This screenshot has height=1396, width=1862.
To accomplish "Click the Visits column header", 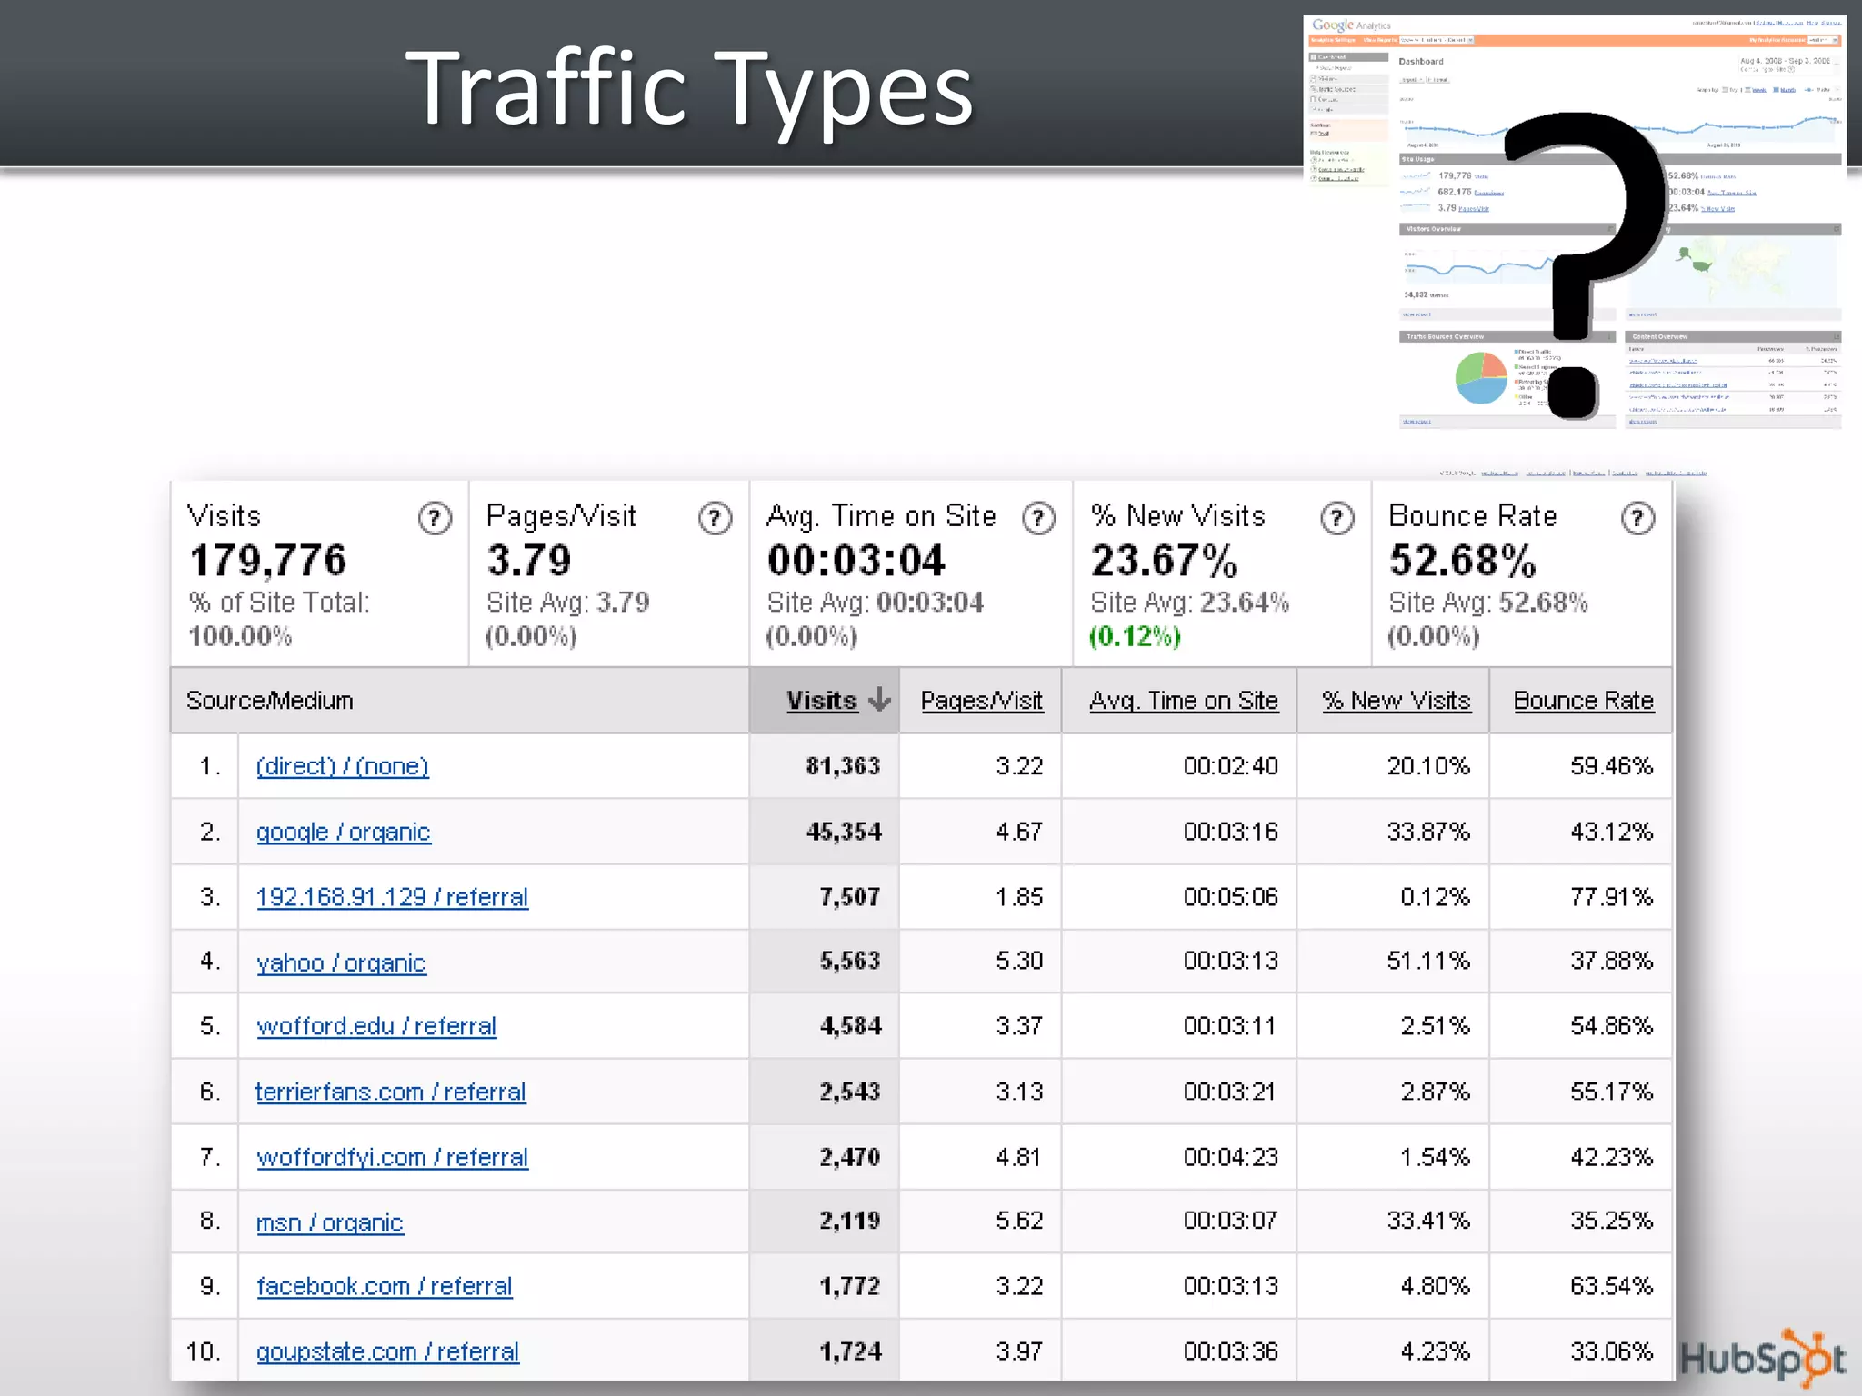I will (821, 701).
